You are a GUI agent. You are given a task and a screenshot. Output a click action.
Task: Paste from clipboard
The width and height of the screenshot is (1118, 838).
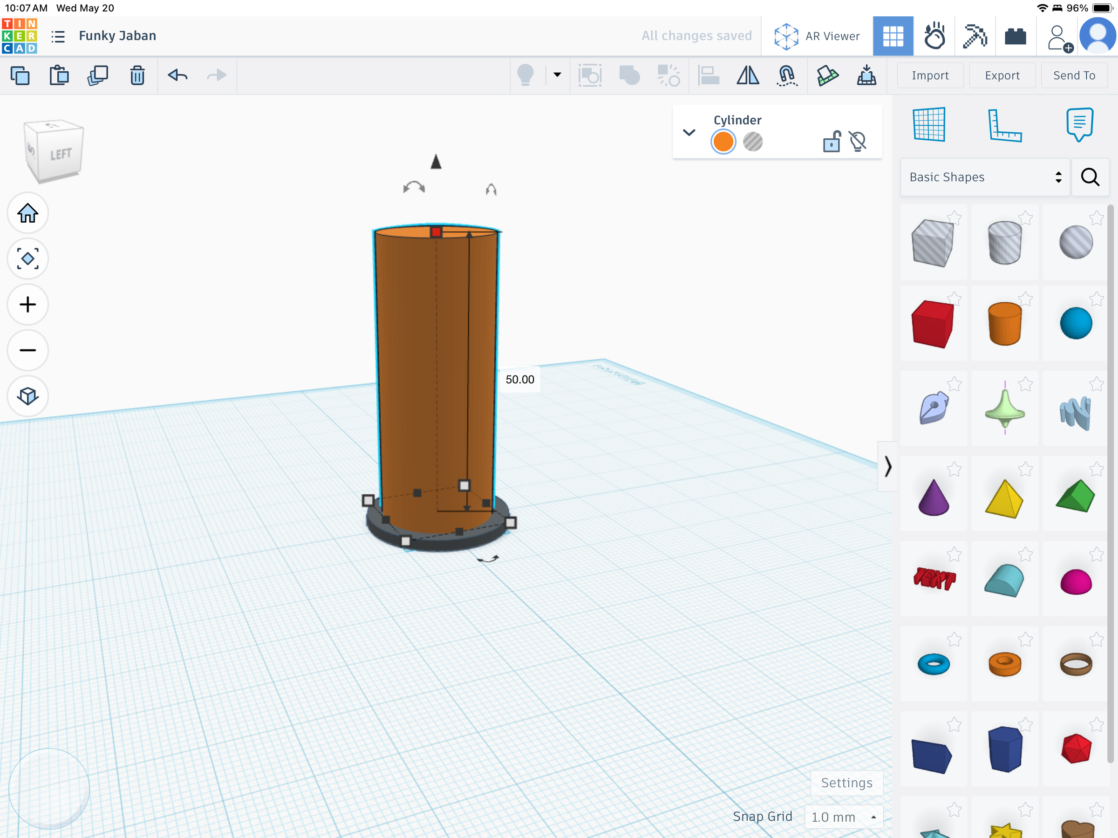click(x=59, y=76)
